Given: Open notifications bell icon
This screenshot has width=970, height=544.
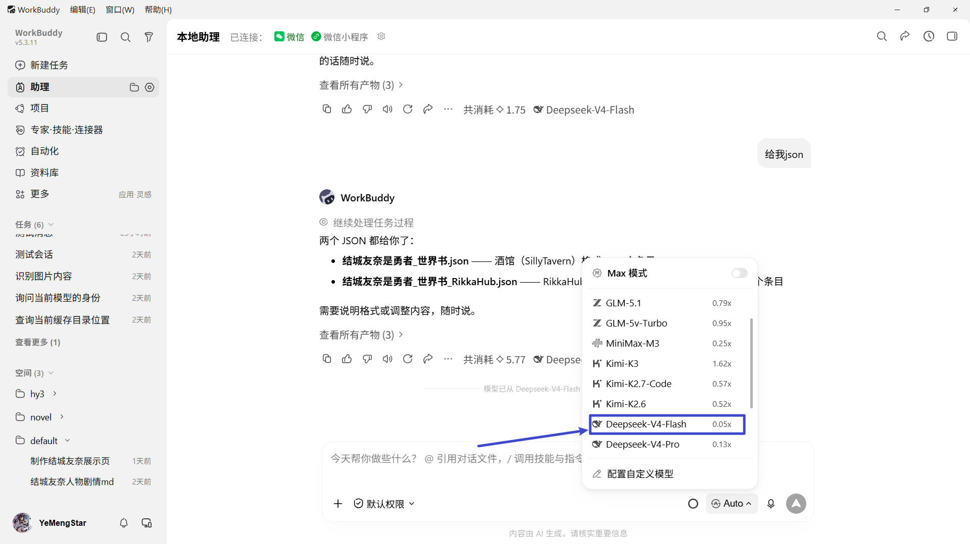Looking at the screenshot, I should point(124,523).
